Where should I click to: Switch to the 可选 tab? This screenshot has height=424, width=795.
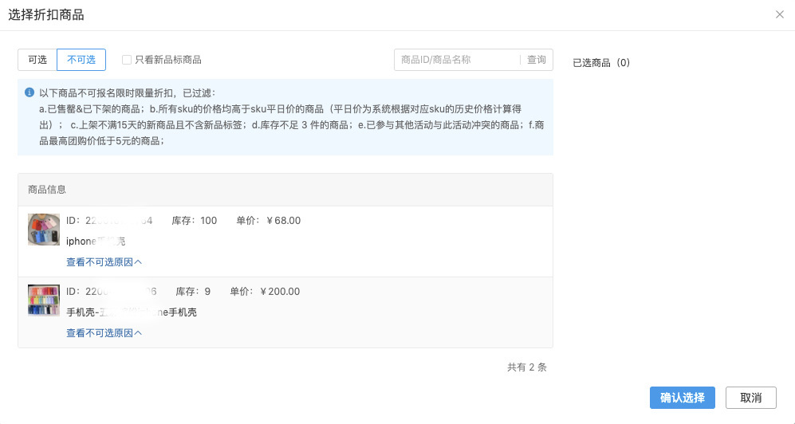click(37, 60)
